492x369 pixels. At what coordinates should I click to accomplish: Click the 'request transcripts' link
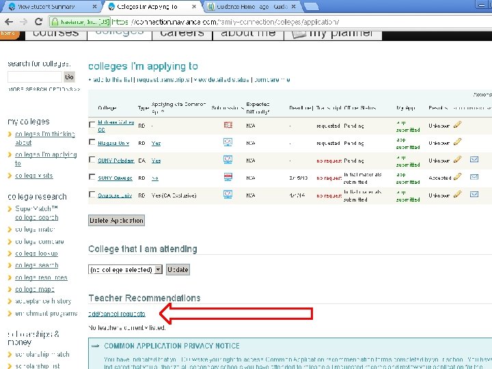point(163,80)
